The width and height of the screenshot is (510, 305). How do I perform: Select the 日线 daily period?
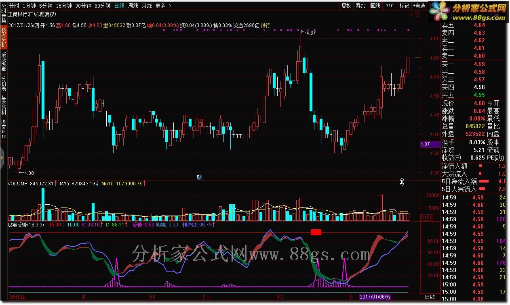click(119, 6)
